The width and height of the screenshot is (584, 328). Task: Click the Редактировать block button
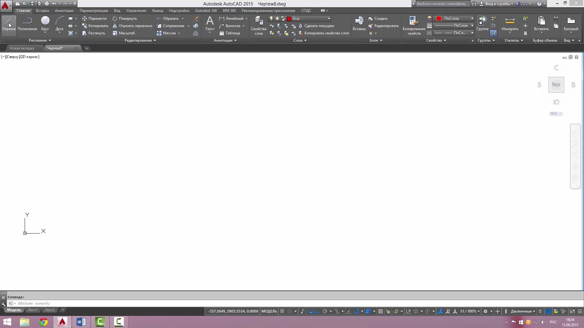[x=383, y=26]
